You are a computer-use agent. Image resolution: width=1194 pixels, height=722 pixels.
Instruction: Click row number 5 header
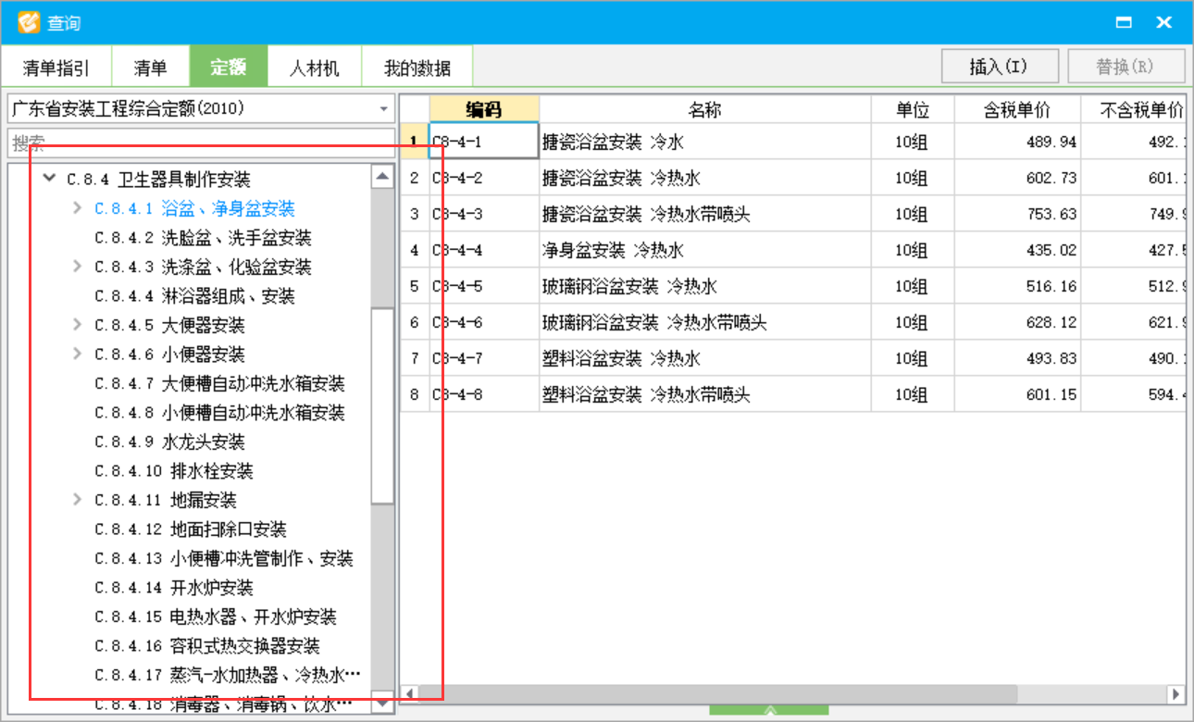point(415,286)
